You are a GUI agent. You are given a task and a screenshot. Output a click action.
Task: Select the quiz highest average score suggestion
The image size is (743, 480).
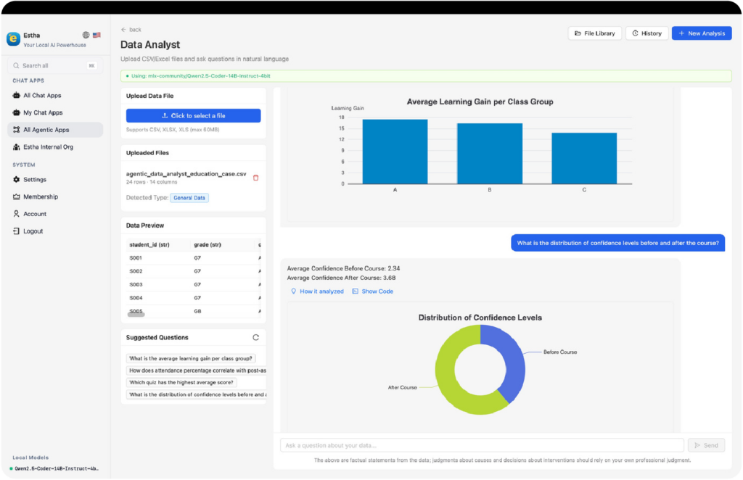click(x=181, y=383)
